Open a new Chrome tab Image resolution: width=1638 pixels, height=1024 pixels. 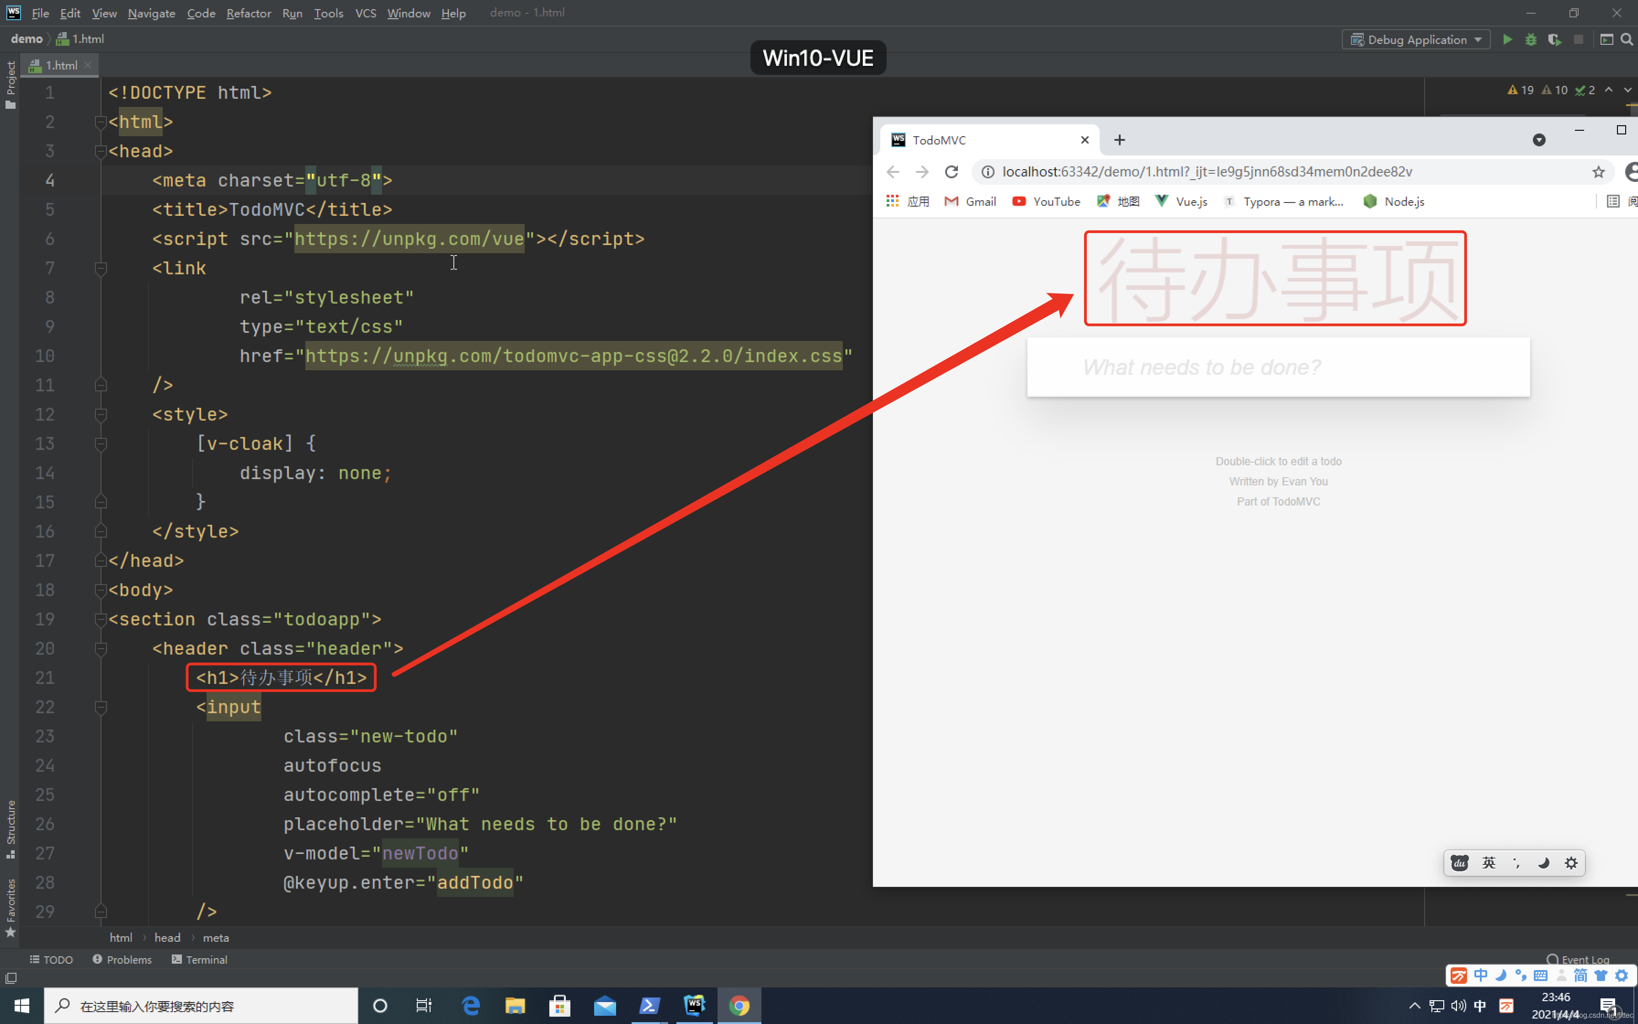click(x=1120, y=140)
